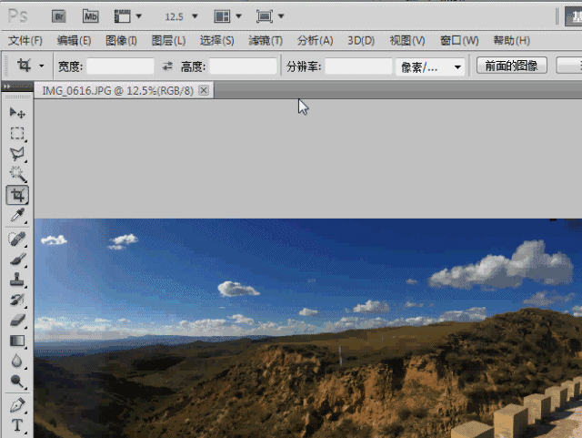Open the 选择(S) menu

pos(216,41)
